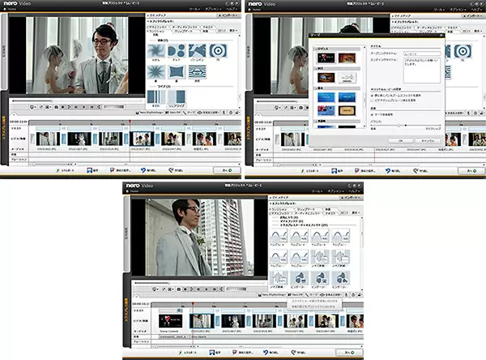Click the Export button in the transitions window
Screen dimensions: 486x360
pos(65,170)
